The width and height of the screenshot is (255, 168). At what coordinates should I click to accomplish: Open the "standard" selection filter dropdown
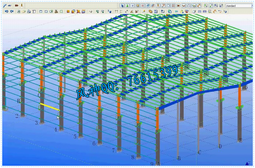238,6
